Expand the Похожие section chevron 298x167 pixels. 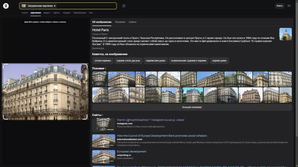point(105,68)
